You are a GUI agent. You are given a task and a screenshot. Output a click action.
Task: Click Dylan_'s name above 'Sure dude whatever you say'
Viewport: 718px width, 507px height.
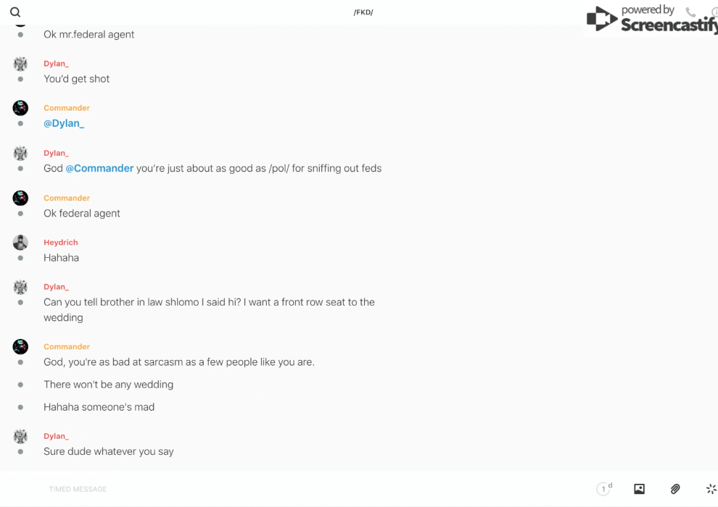56,436
